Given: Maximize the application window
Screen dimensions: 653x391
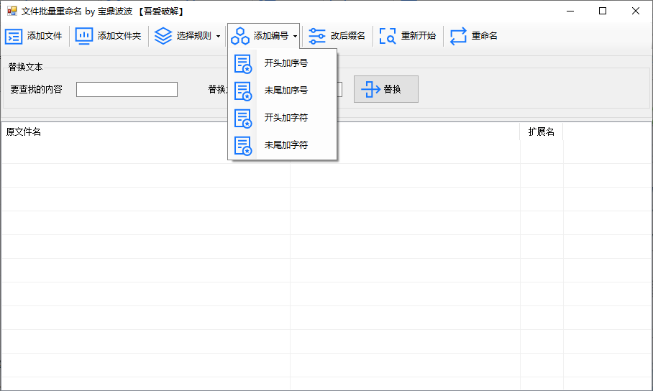Looking at the screenshot, I should click(603, 11).
